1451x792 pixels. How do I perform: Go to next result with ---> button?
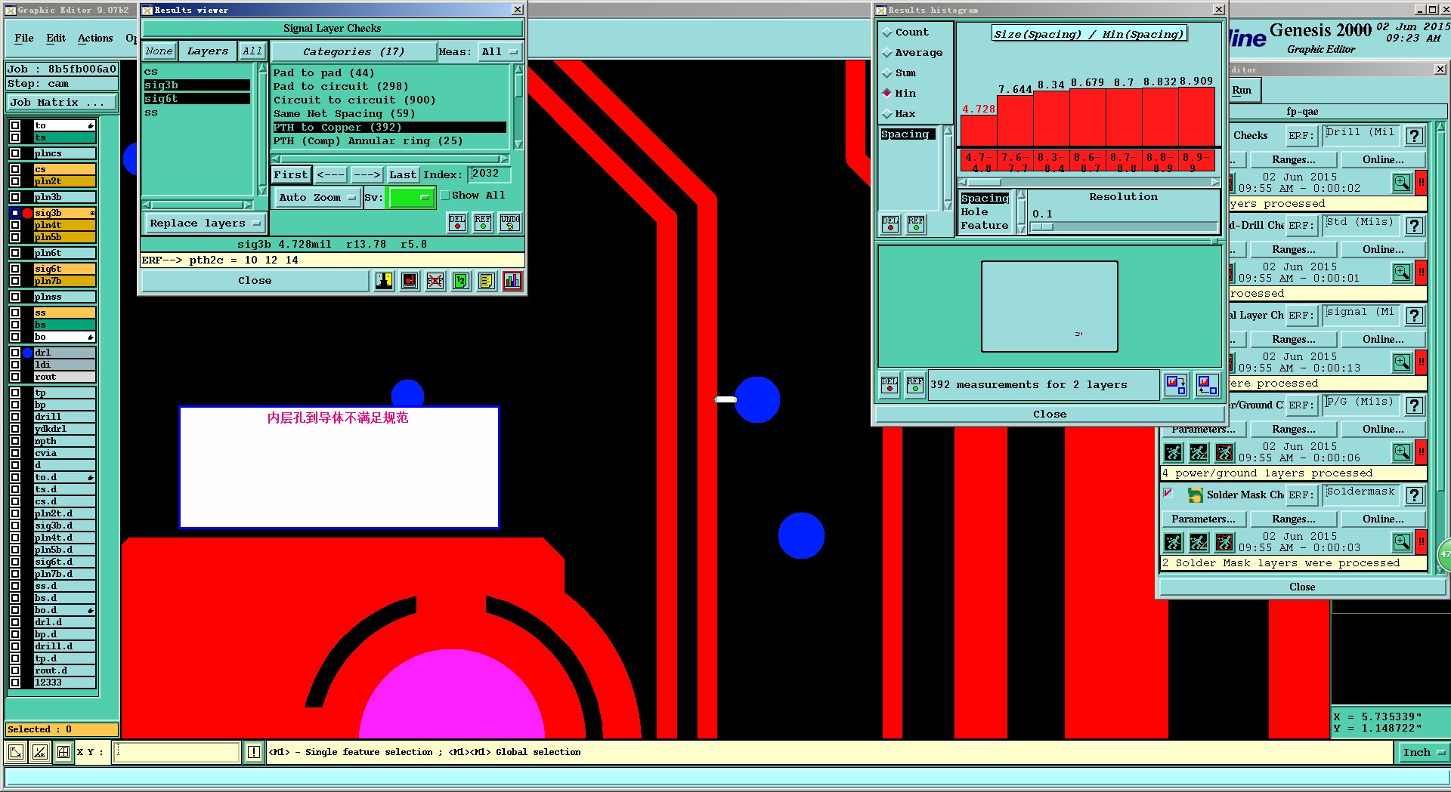pos(367,175)
